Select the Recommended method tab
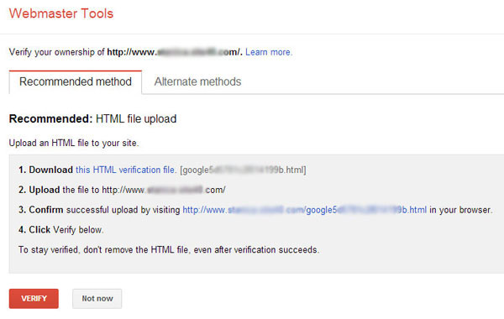 (x=76, y=81)
